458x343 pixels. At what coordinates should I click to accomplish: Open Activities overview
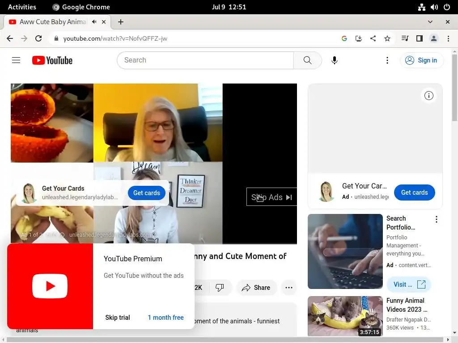pos(22,7)
